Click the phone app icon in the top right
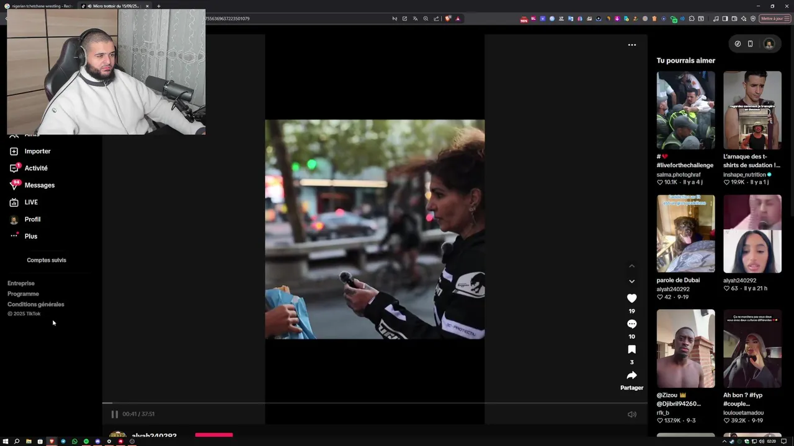 coord(750,44)
